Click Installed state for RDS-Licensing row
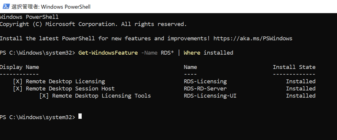 [x=301, y=82]
